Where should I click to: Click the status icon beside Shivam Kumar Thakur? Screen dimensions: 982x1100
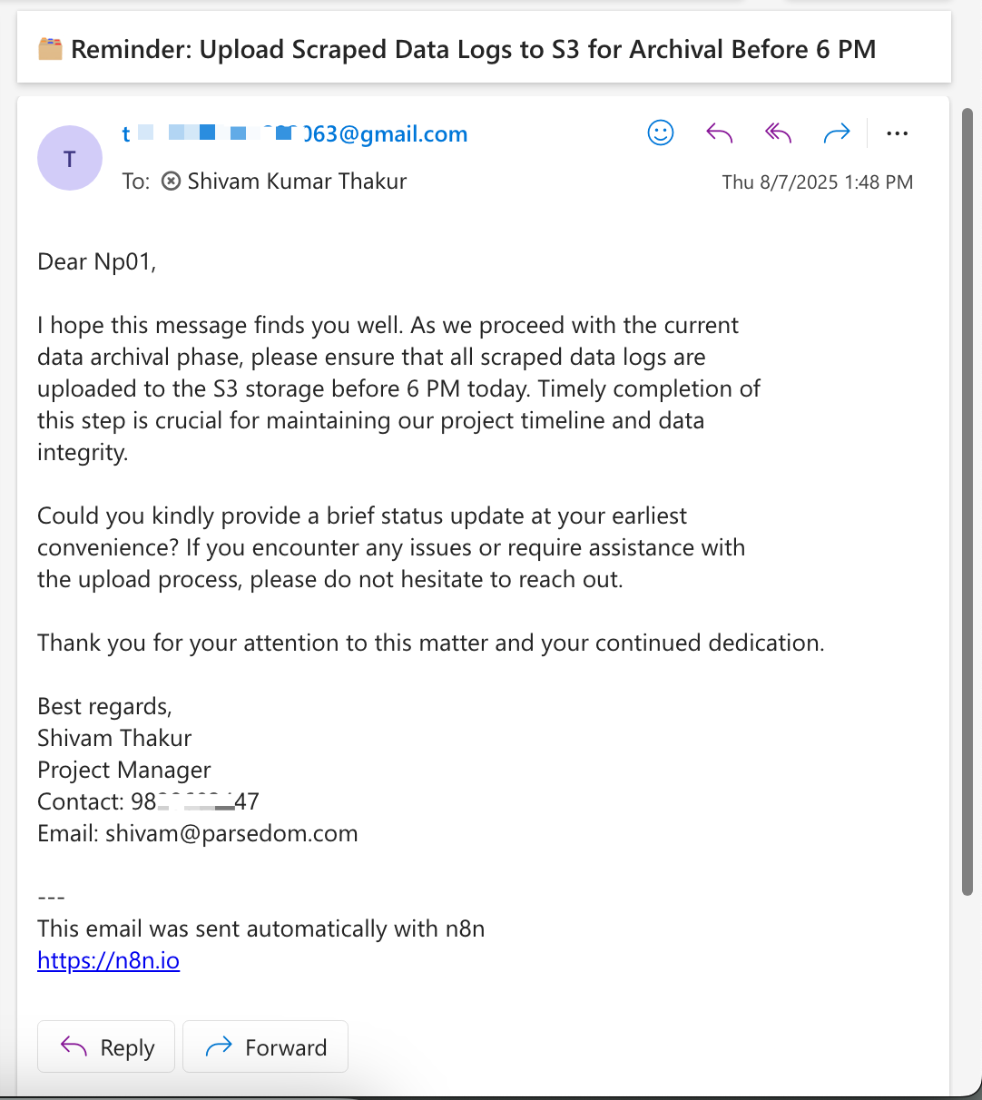pos(171,182)
